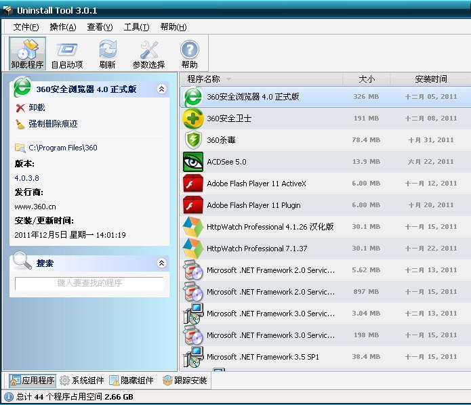Open the 帮助(H) menu
This screenshot has width=471, height=405.
(x=173, y=27)
